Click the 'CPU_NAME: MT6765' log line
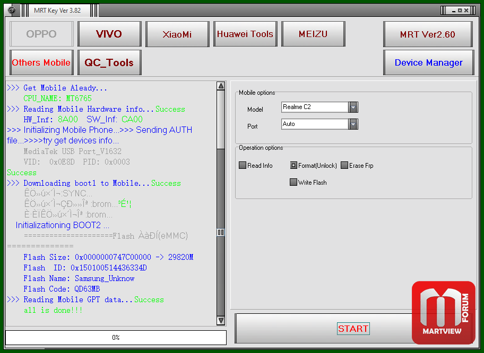 point(58,98)
